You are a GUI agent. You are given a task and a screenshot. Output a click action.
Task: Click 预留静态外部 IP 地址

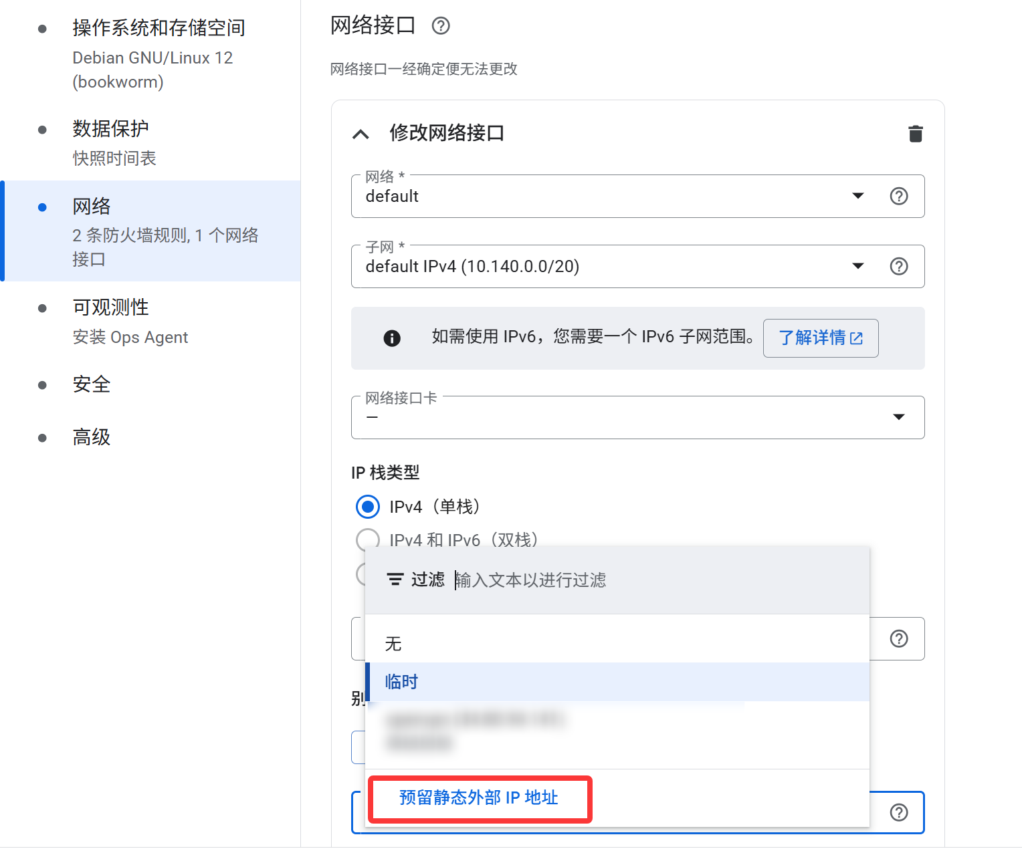click(x=479, y=798)
